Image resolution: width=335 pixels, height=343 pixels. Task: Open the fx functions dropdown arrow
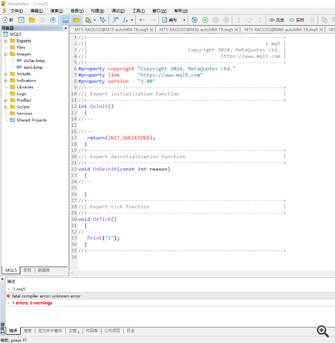132,20
